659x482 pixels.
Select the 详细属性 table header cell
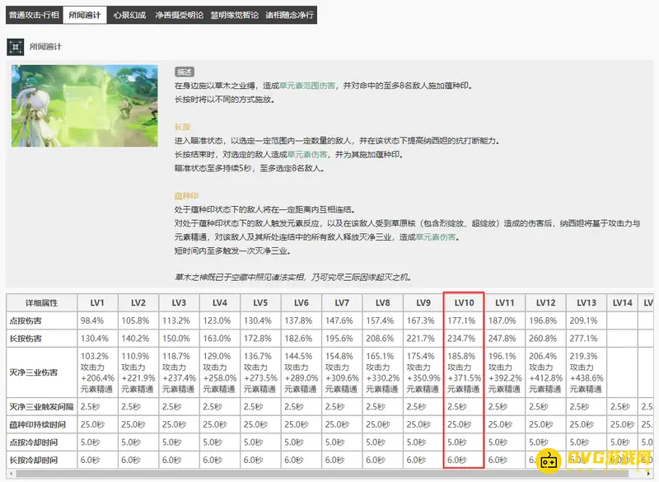(41, 302)
